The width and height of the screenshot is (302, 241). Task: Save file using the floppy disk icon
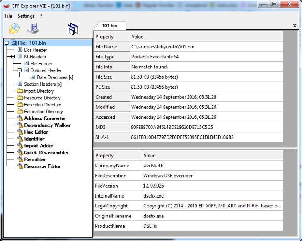[34, 29]
